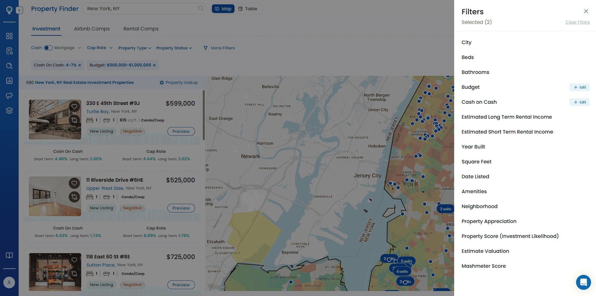
Task: Open the magnifier search icon in sidebar
Action: [9, 66]
